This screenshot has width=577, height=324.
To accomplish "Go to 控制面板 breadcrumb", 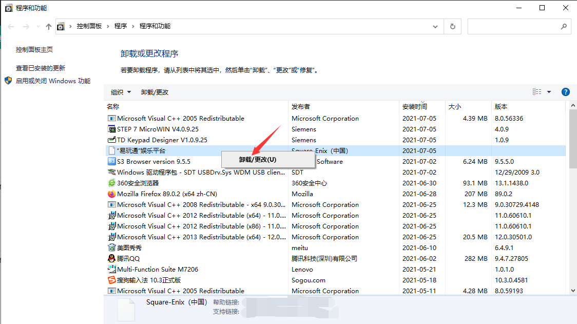I will click(89, 26).
